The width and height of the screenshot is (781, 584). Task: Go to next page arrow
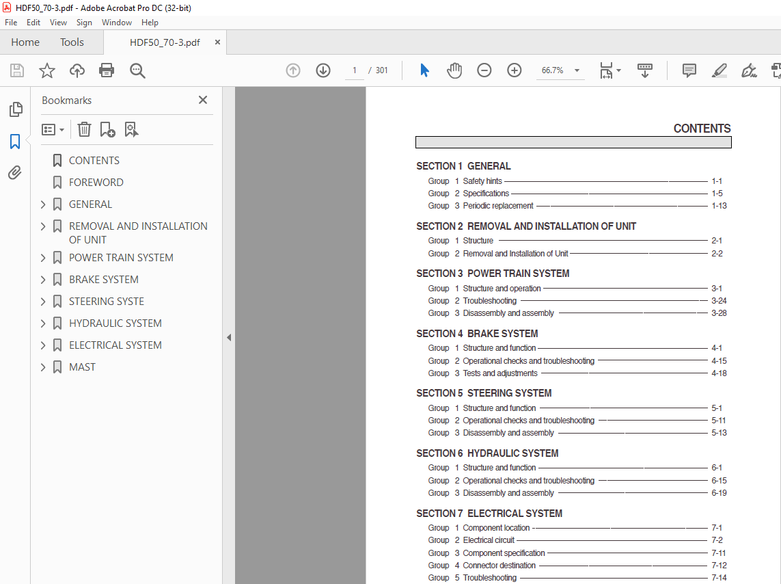tap(323, 70)
